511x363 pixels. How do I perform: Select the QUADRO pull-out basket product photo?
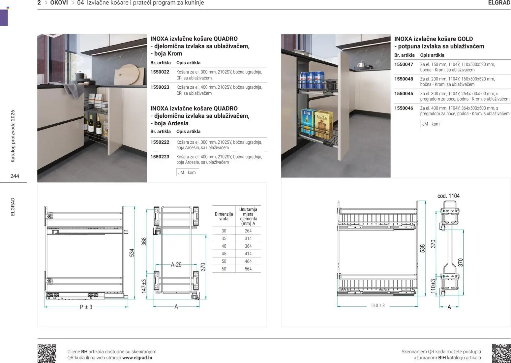[x=92, y=108]
